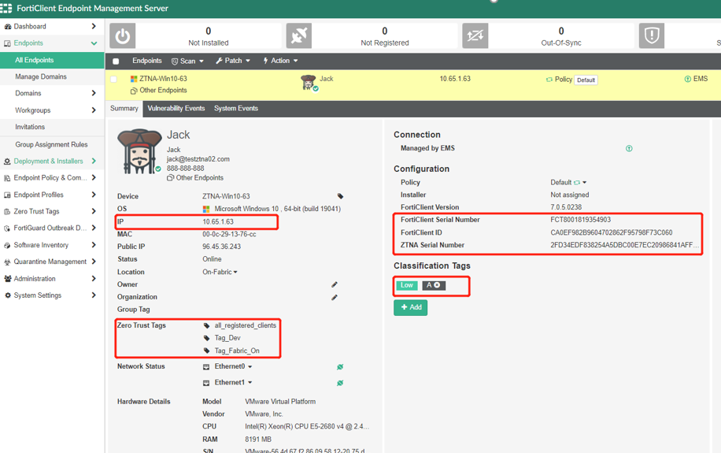
Task: Click the pencil icon beside Owner
Action: [x=335, y=284]
